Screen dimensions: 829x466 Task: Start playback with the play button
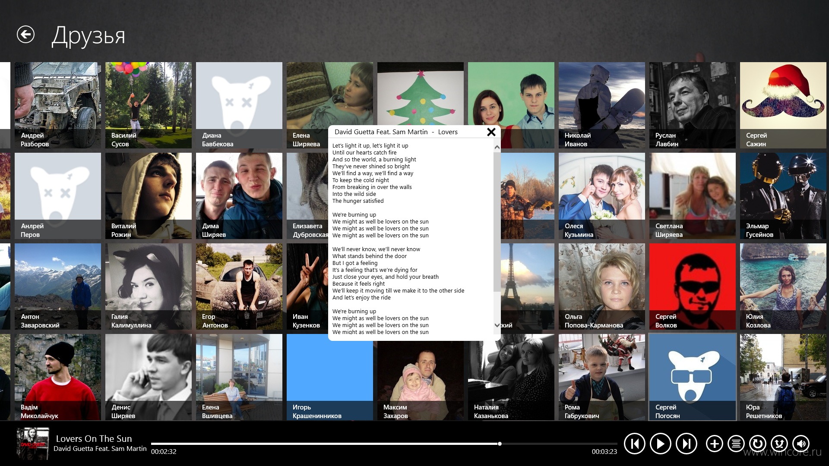pyautogui.click(x=661, y=444)
